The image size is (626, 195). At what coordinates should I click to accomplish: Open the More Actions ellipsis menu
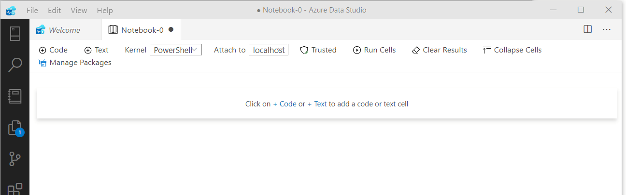coord(607,29)
